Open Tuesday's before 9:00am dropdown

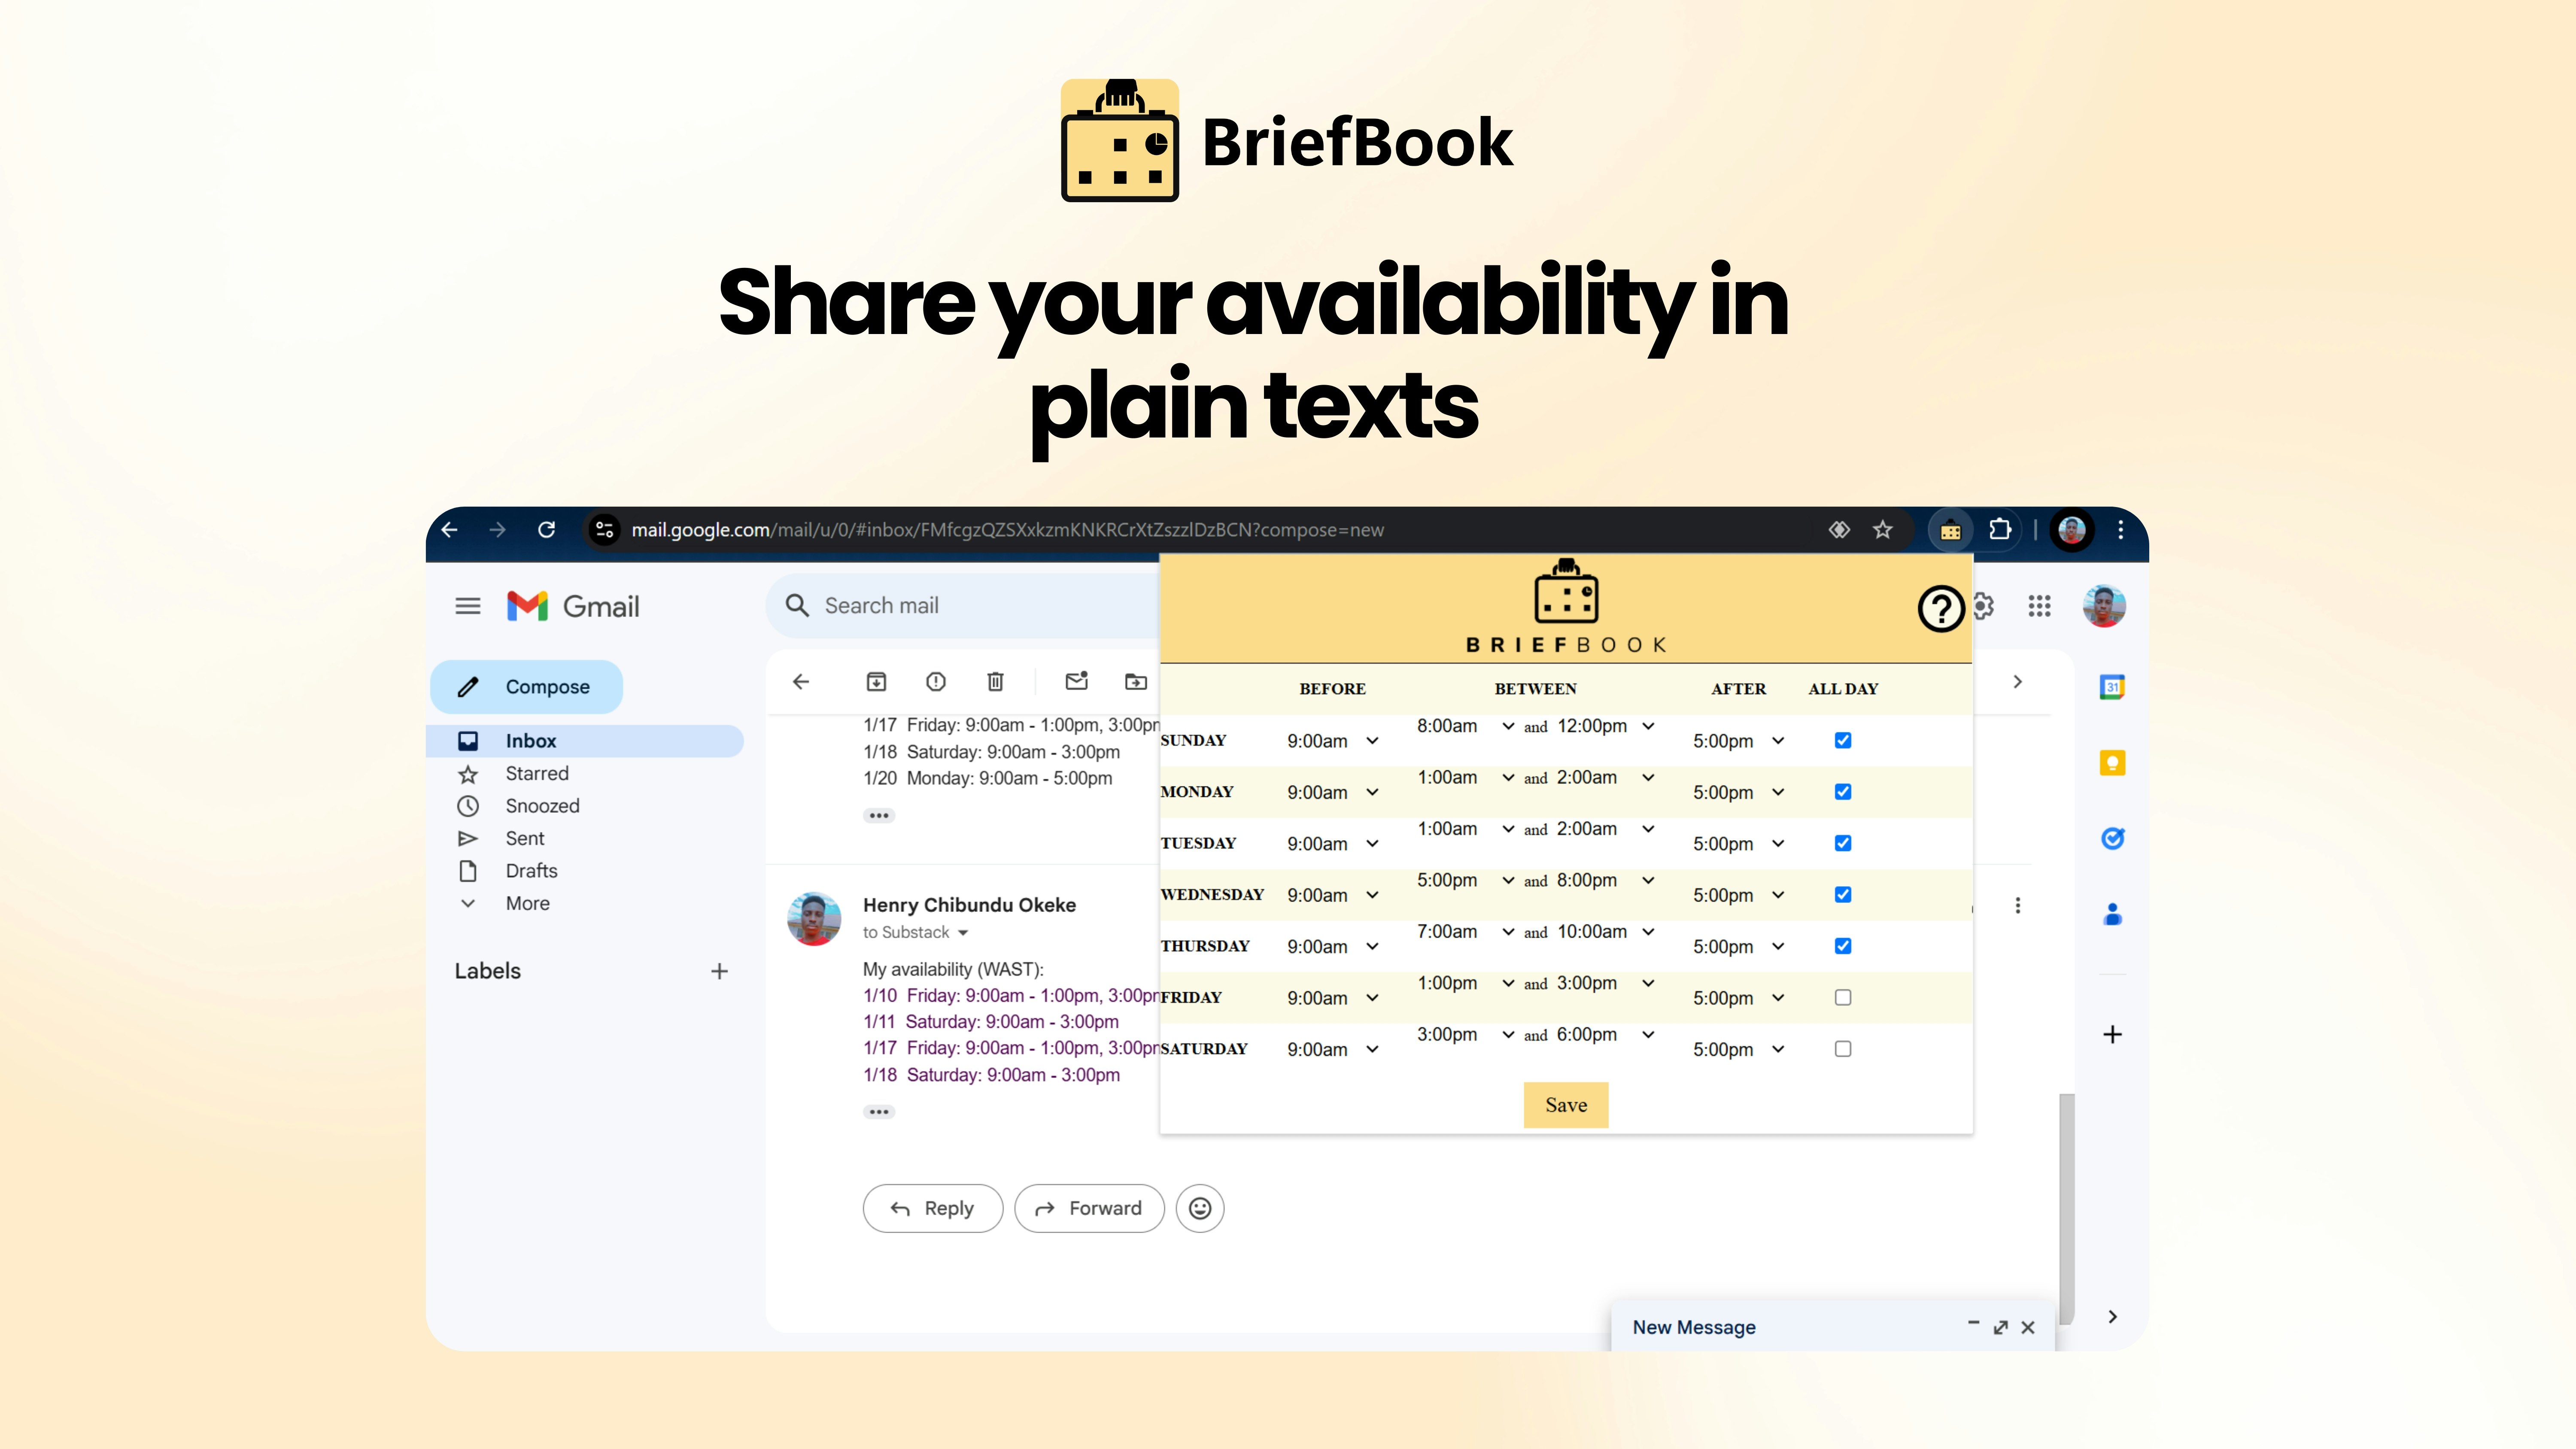[1333, 844]
